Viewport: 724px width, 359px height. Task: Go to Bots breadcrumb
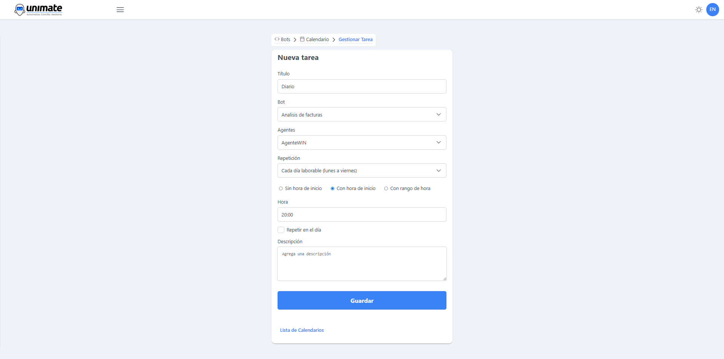click(x=285, y=40)
